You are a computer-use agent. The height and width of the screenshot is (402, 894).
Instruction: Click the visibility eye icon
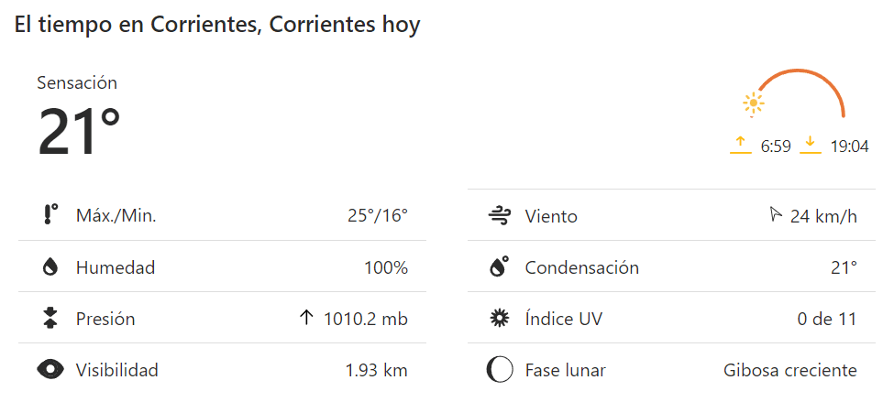pos(50,370)
